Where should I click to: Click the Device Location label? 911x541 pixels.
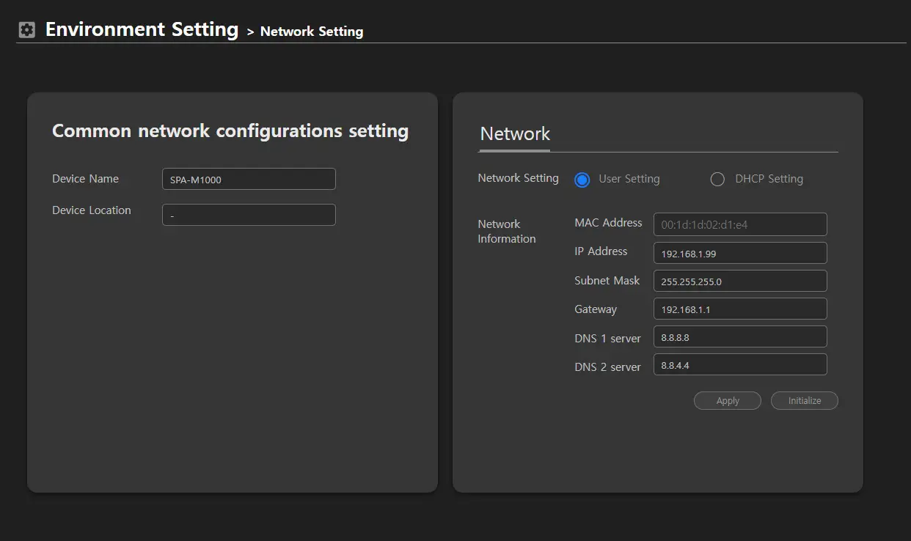92,210
